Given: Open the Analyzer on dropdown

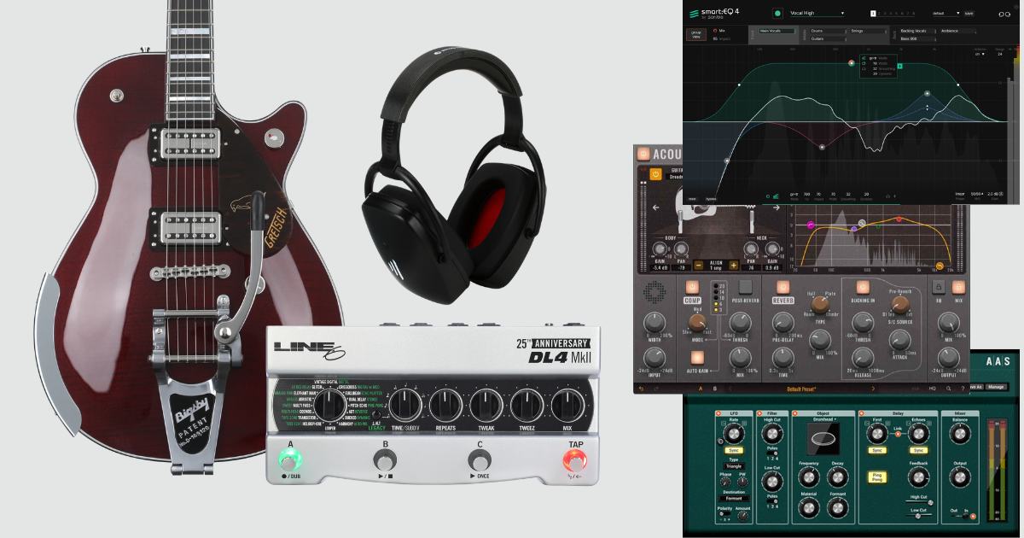Looking at the screenshot, I should 980,54.
